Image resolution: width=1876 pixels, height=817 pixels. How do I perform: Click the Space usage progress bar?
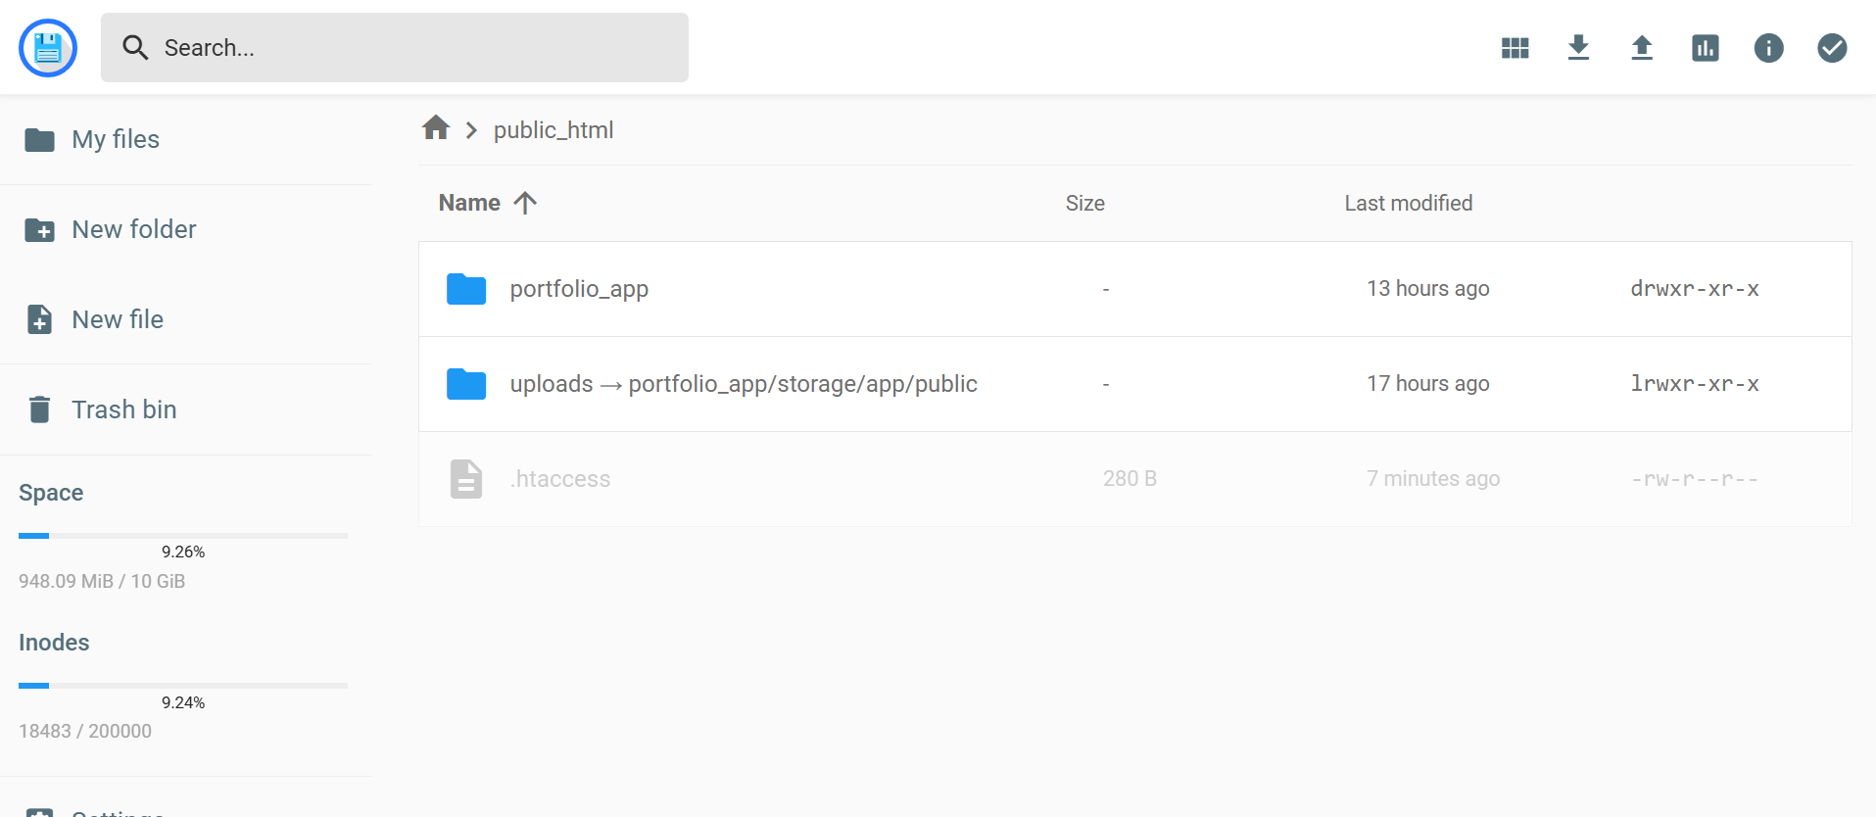[x=183, y=536]
